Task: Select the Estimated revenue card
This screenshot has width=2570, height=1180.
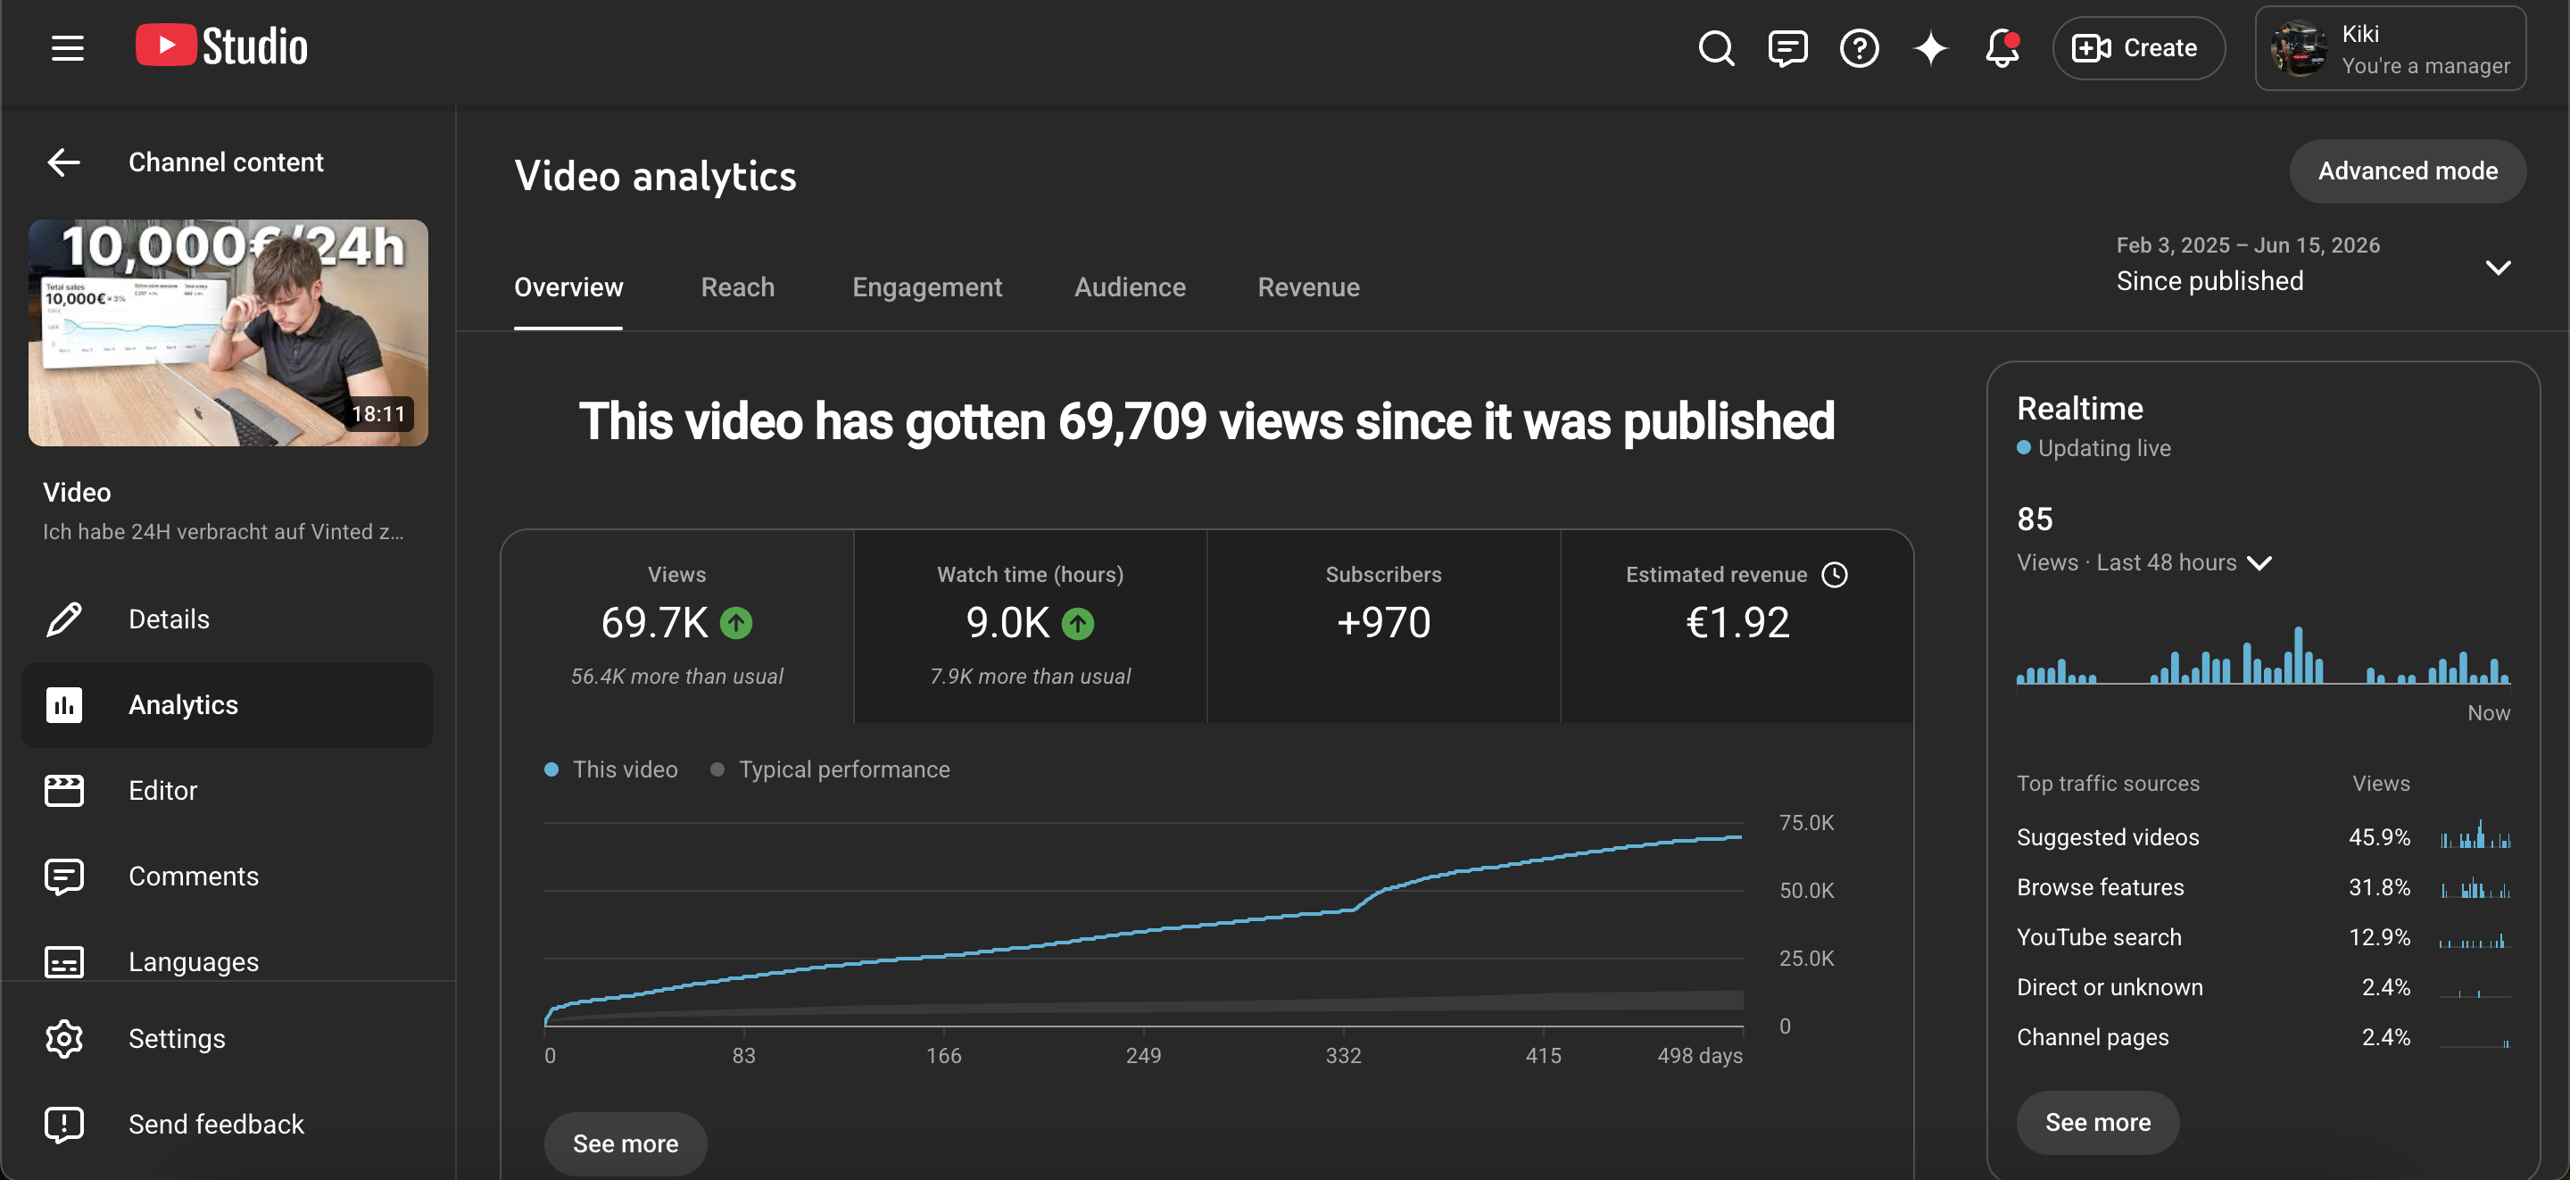Action: [1737, 626]
